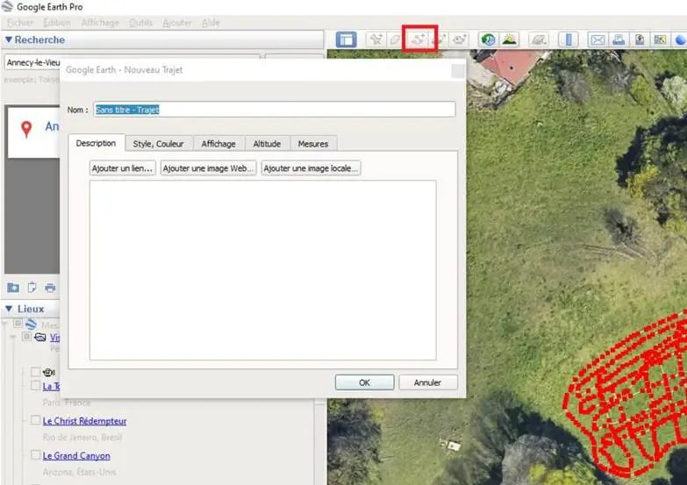Open the ruler measurement tool
This screenshot has width=687, height=485.
[x=569, y=39]
